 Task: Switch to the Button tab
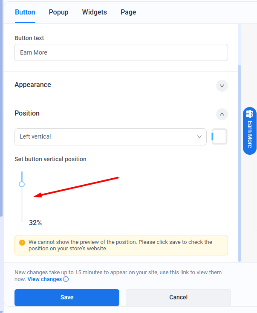(x=25, y=12)
